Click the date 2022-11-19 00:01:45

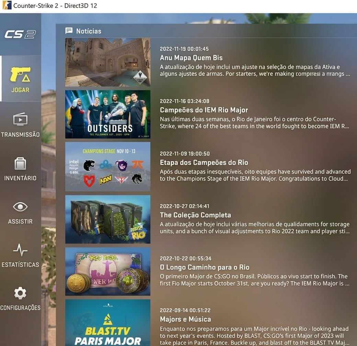click(184, 49)
